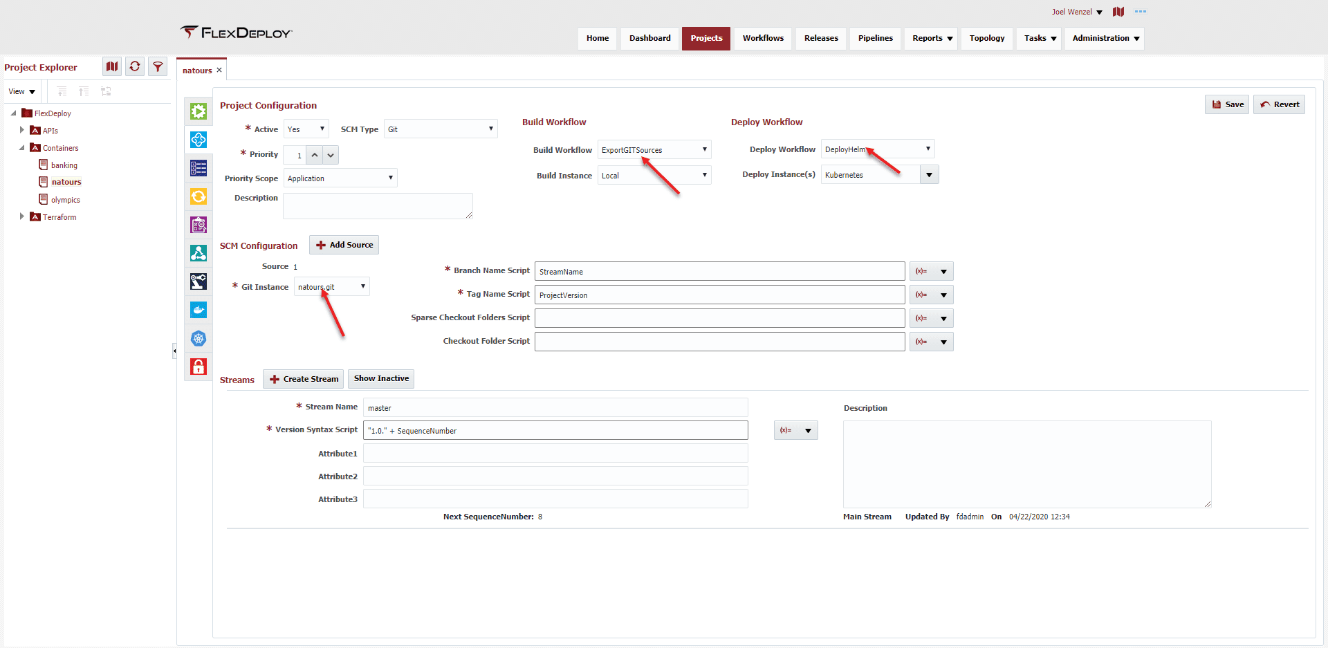Viewport: 1328px width, 648px height.
Task: Open the Active dropdown
Action: [306, 129]
